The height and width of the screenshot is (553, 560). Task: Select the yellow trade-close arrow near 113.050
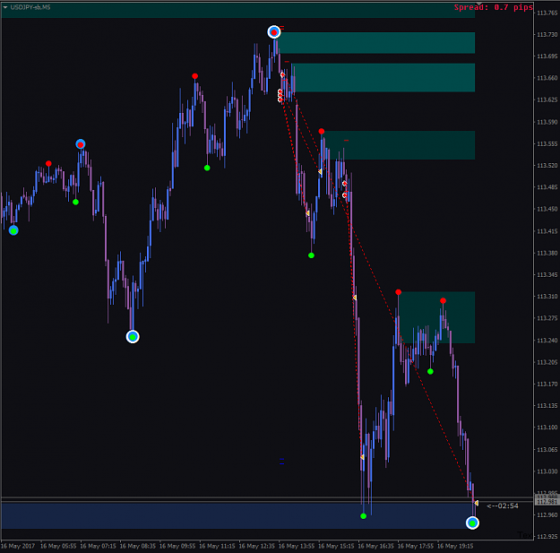[x=362, y=457]
